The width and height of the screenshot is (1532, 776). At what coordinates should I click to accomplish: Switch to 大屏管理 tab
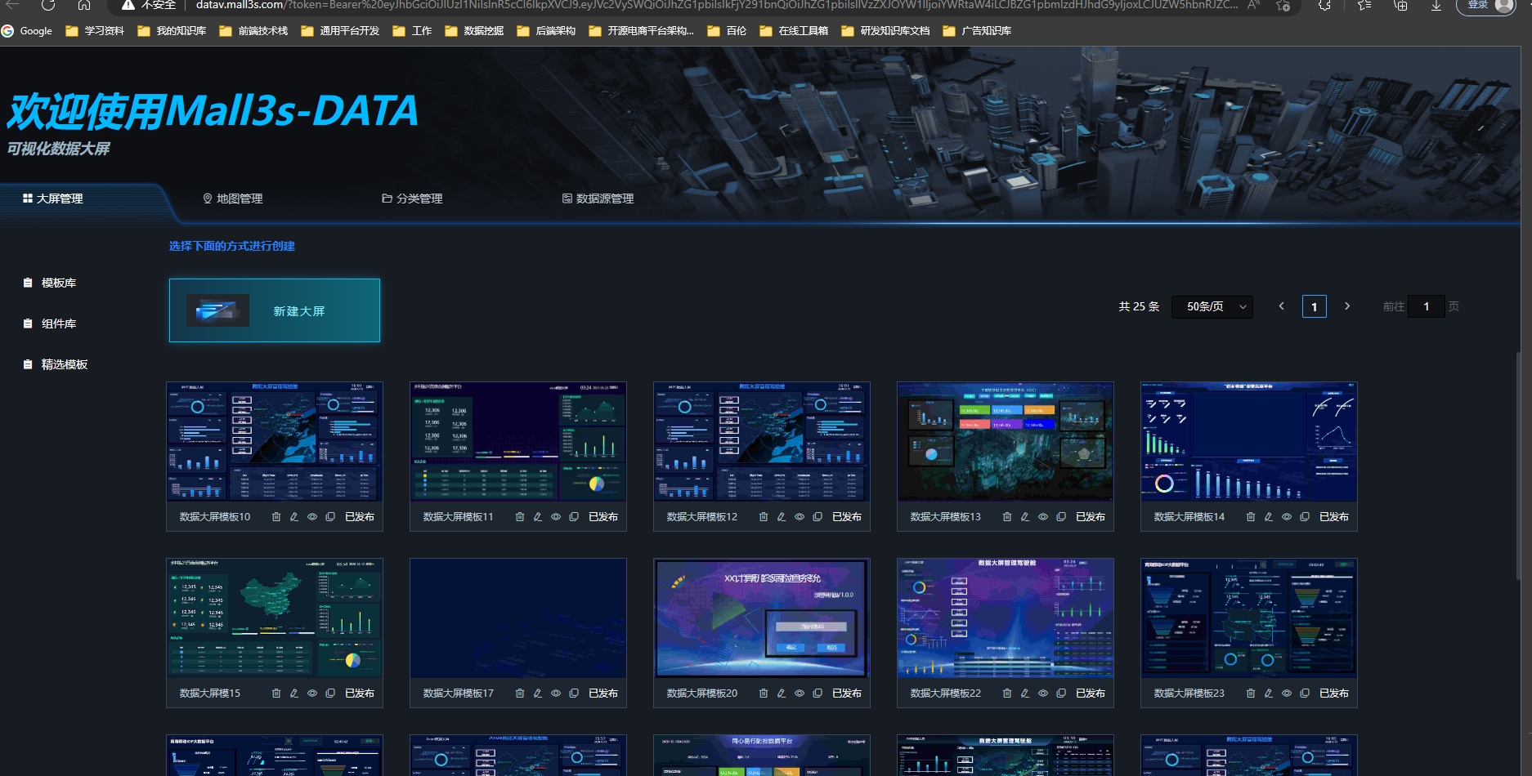(x=52, y=198)
